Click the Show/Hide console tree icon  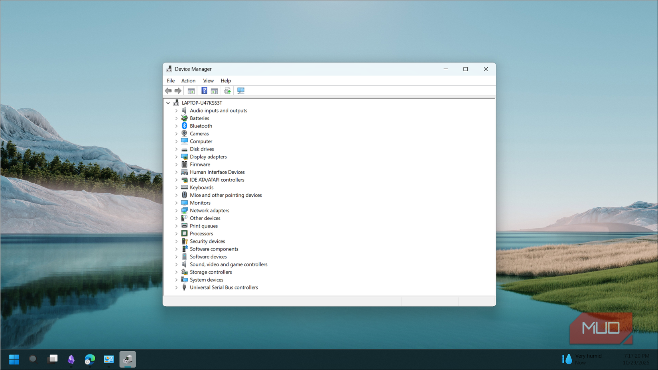click(191, 90)
